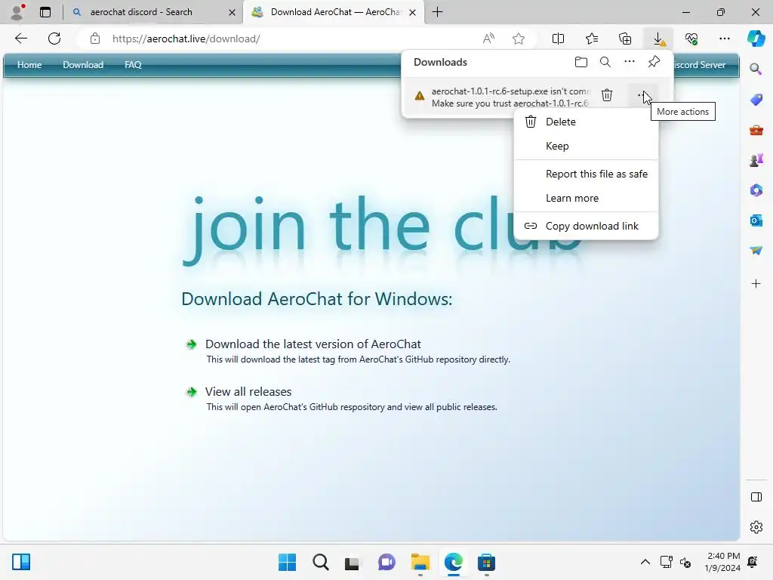The width and height of the screenshot is (773, 580).
Task: Open FAQ nav link
Action: click(x=133, y=65)
